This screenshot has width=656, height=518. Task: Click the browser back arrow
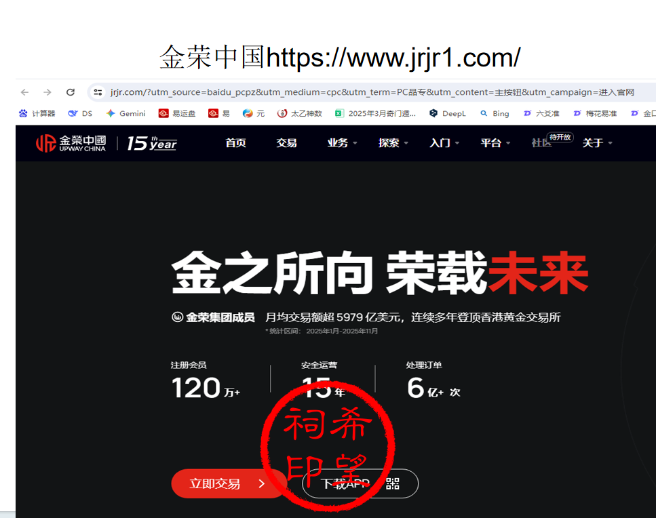point(24,92)
